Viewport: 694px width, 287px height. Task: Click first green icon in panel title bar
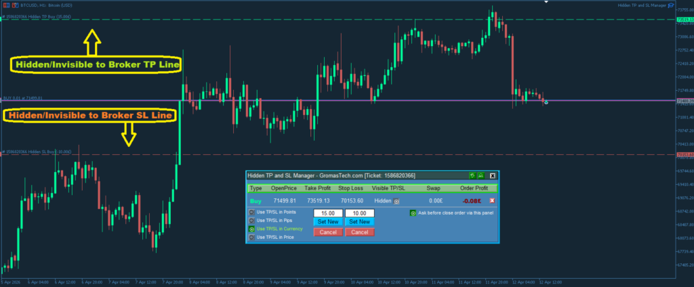click(x=472, y=175)
